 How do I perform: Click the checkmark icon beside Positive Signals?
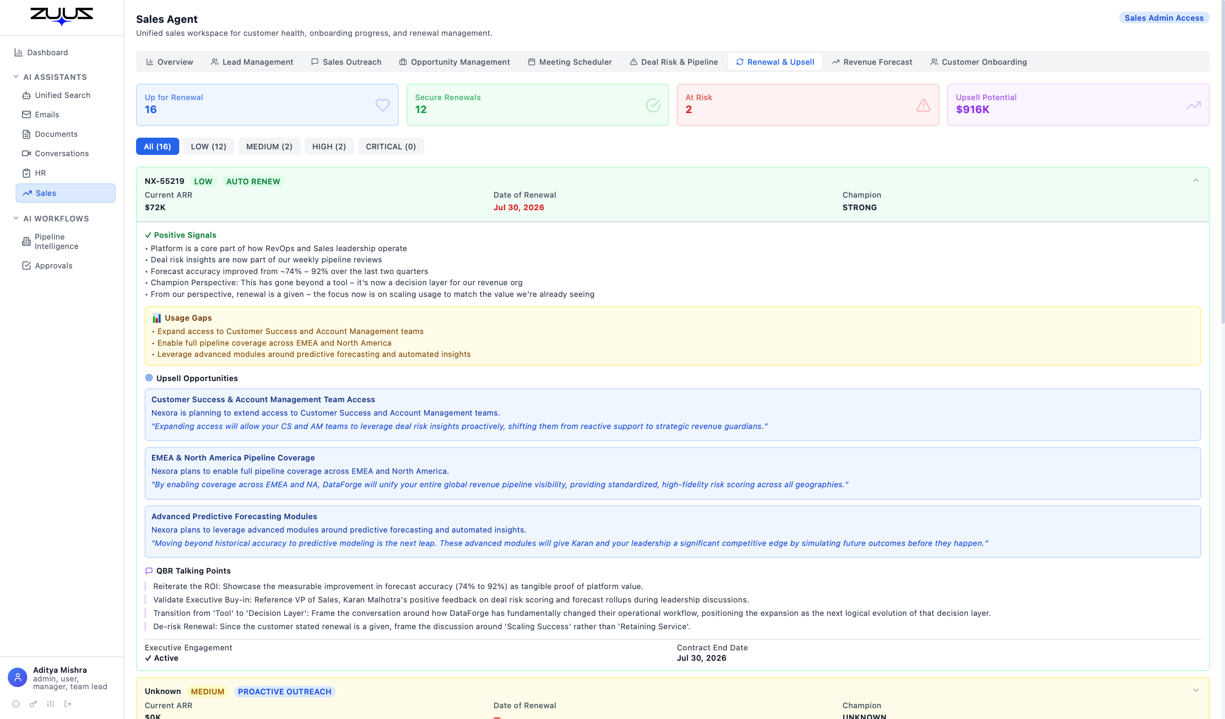coord(148,235)
